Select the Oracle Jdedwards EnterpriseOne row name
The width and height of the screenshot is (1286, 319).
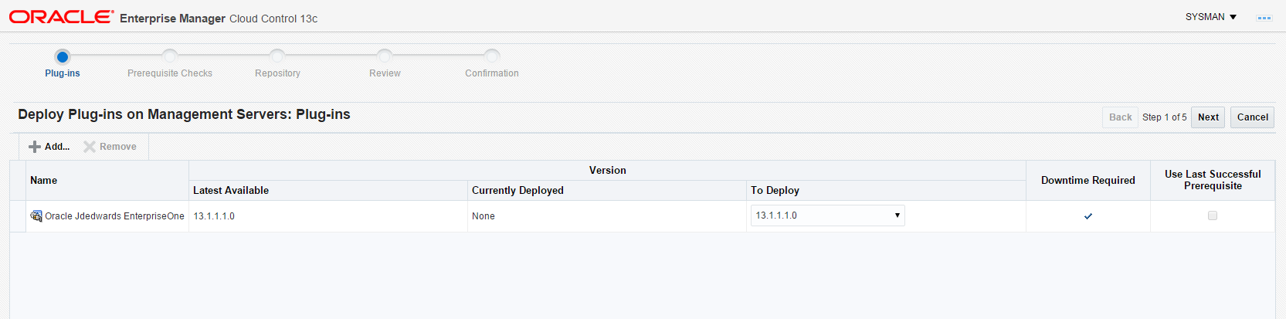click(114, 216)
